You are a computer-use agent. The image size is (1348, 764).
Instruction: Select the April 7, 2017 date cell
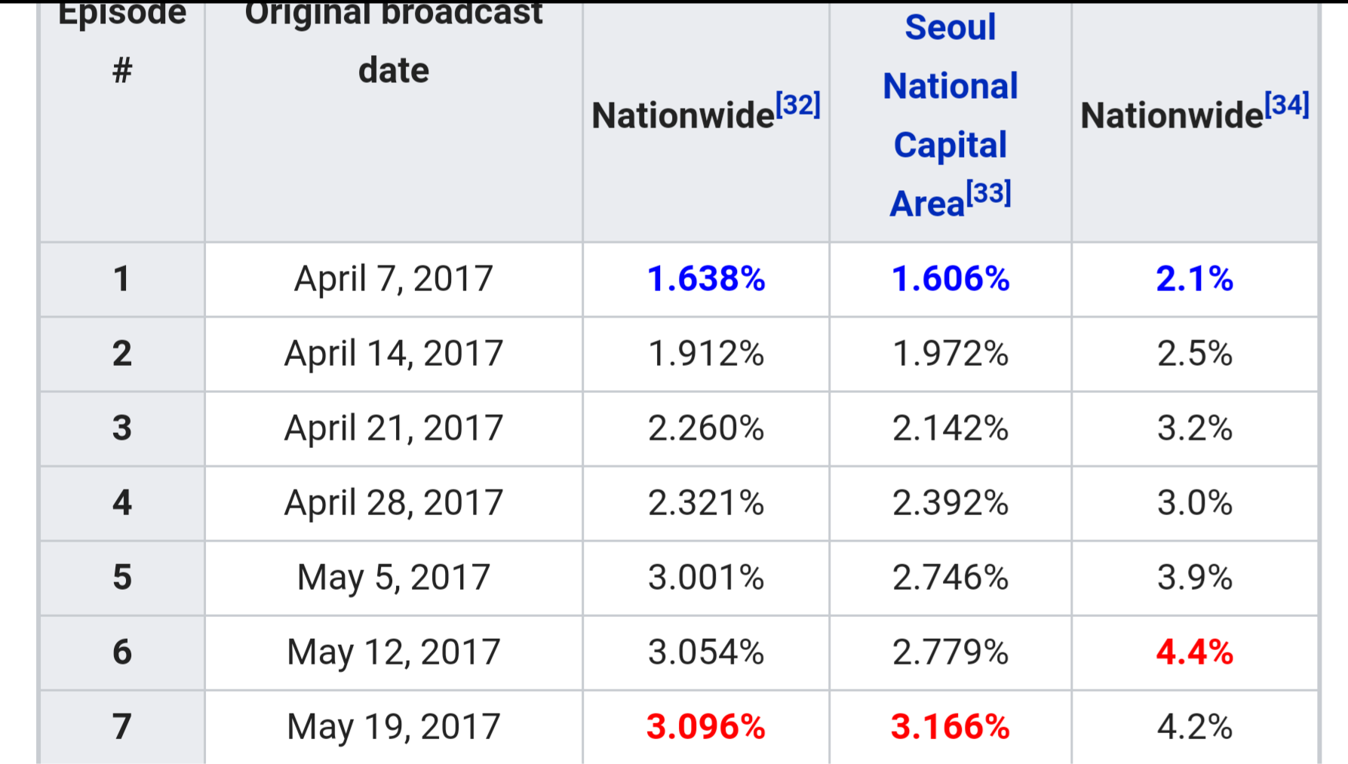393,279
